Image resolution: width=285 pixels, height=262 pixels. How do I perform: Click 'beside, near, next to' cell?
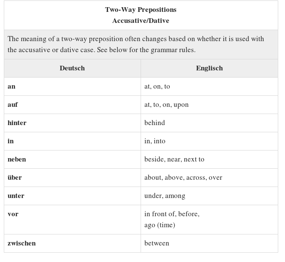click(x=209, y=159)
